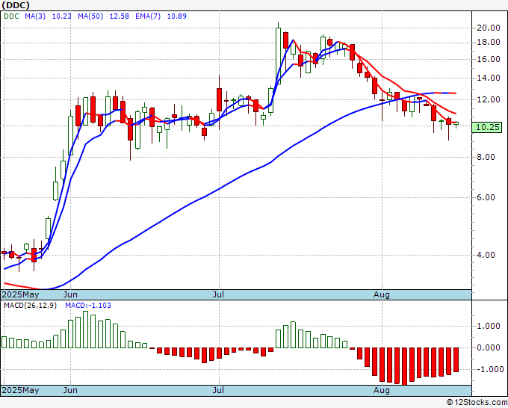508x408 pixels.
Task: Click the 14.00 price axis label
Action: click(489, 78)
